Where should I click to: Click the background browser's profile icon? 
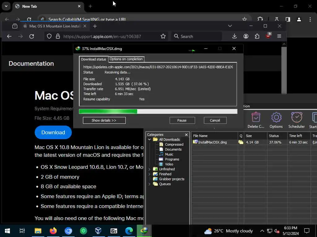tap(299, 19)
